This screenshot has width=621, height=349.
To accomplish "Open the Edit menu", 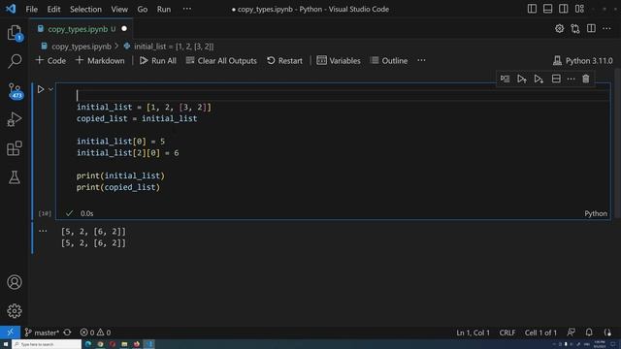I will coord(53,9).
